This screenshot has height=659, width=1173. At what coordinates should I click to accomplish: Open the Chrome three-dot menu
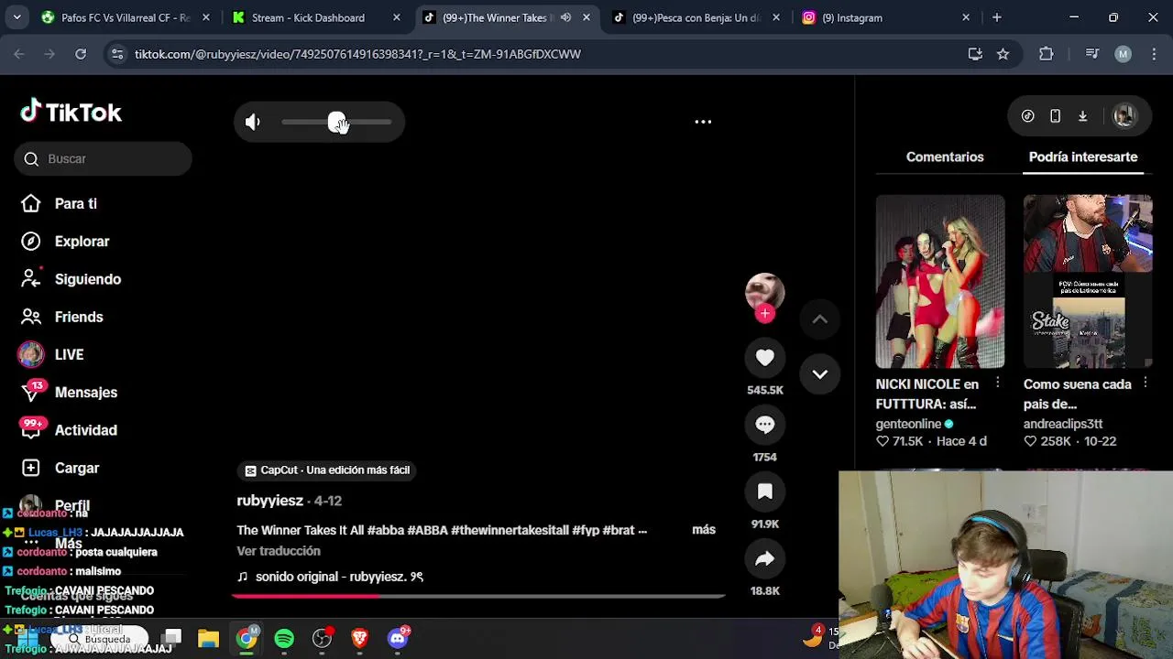click(x=1153, y=54)
